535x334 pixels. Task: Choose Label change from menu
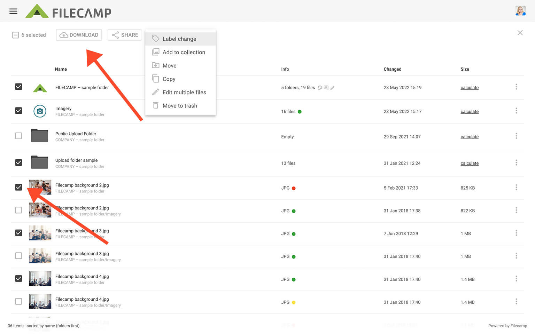click(x=180, y=39)
